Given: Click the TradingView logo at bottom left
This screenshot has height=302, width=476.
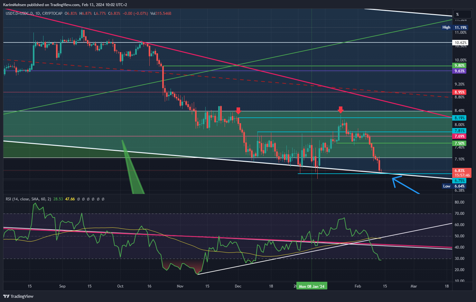Looking at the screenshot, I should 18,296.
